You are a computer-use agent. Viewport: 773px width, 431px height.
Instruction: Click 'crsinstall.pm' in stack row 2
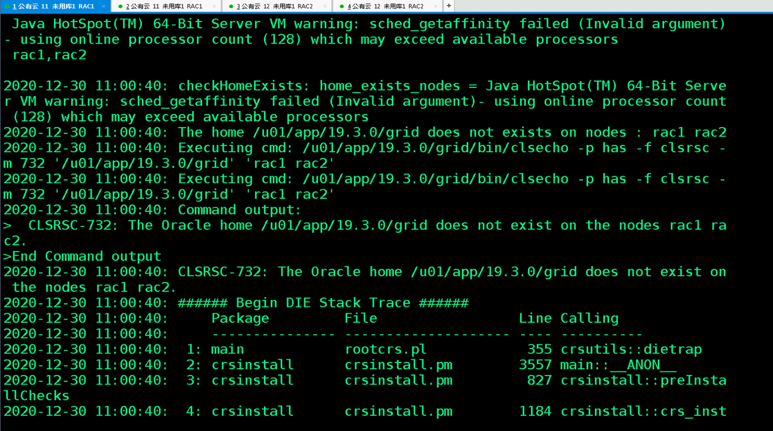tap(399, 365)
